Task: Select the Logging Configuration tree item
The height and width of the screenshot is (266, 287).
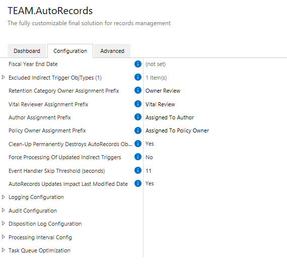Action: (x=36, y=197)
